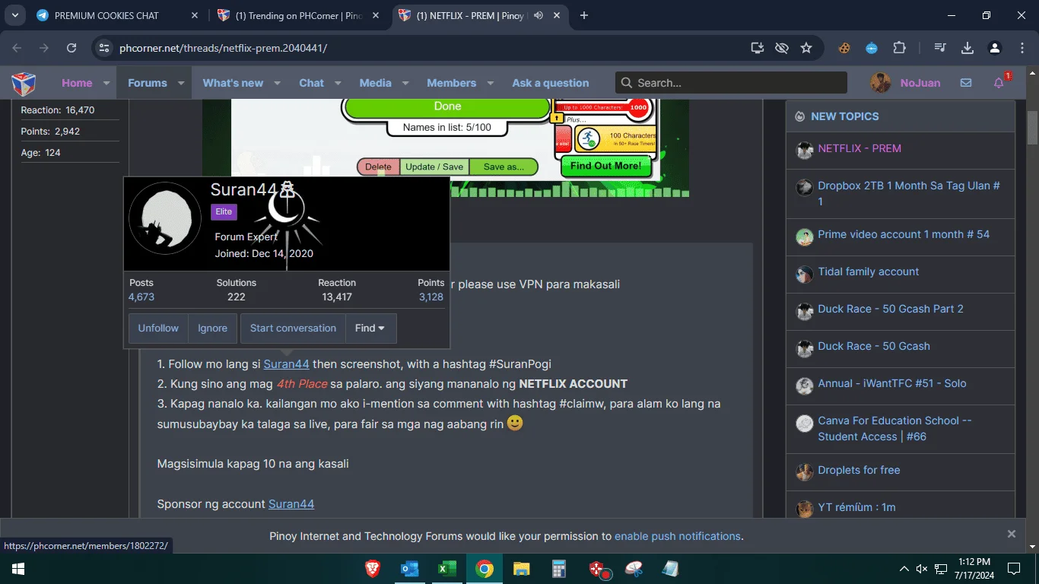Open the Forums navigation item
The height and width of the screenshot is (584, 1039).
(x=148, y=83)
